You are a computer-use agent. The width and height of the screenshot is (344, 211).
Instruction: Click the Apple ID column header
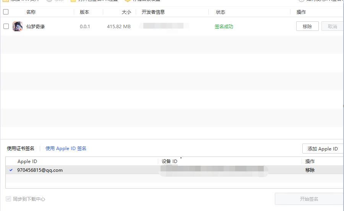27,161
